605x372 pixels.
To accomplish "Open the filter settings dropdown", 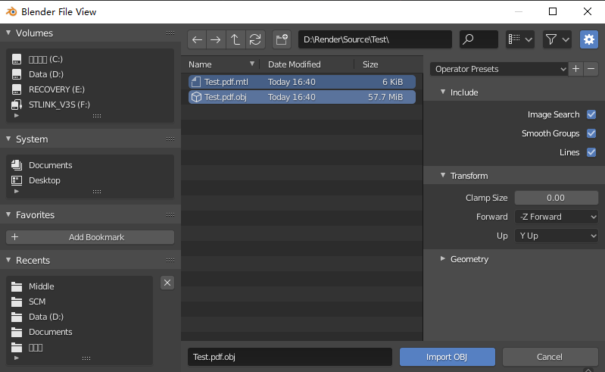I will 557,39.
